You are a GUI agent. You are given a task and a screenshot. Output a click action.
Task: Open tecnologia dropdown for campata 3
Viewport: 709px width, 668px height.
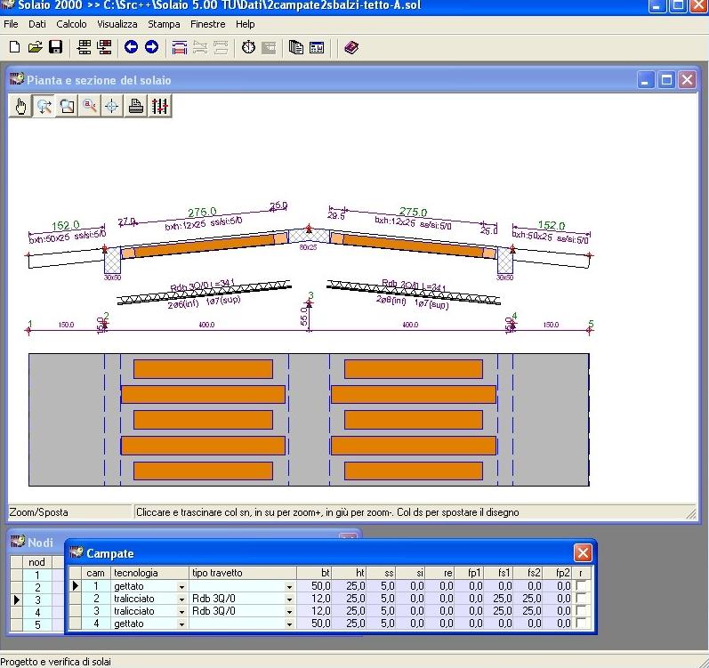(181, 612)
